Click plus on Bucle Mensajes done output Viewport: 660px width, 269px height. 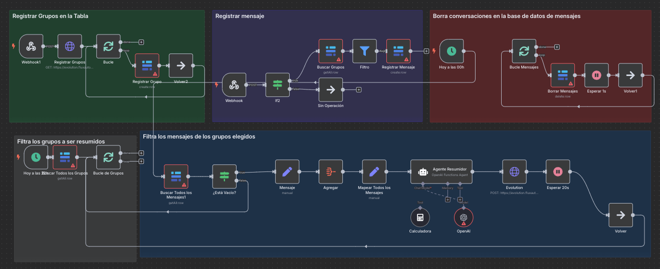click(x=557, y=47)
